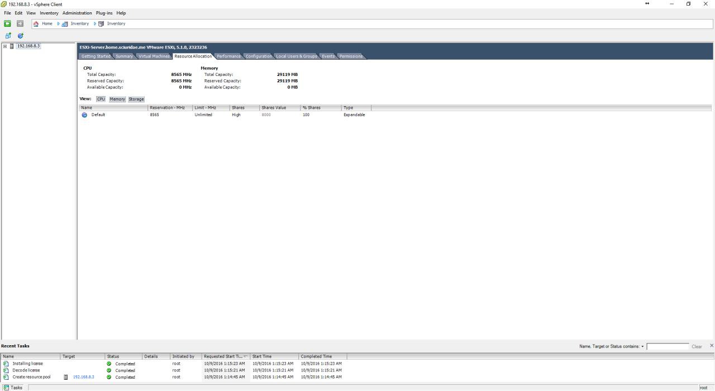Click the host target icon in Recent Tasks
Viewport: 715px width, 391px height.
[x=66, y=376]
